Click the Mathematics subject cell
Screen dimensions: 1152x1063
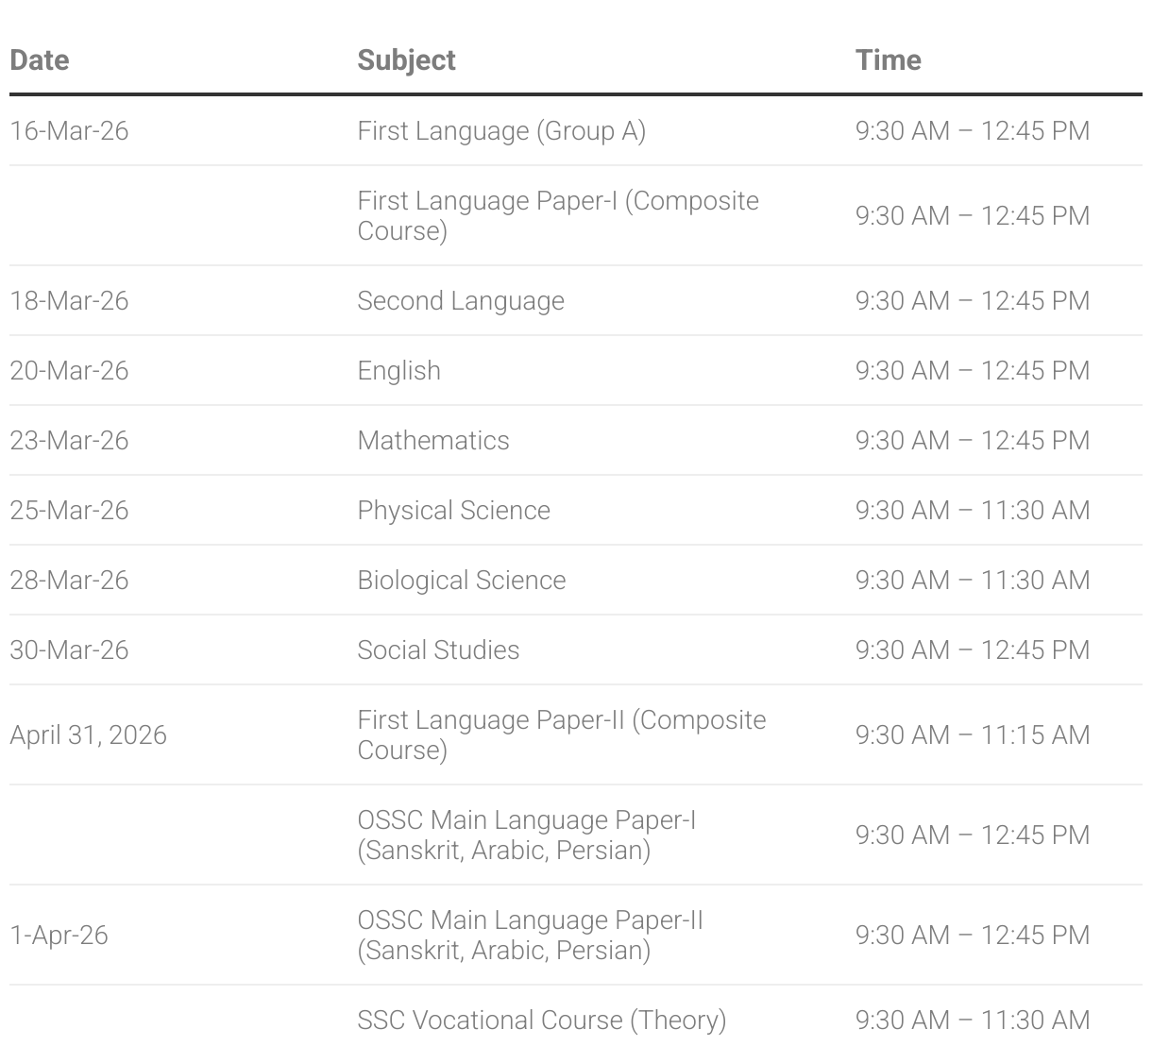[432, 440]
